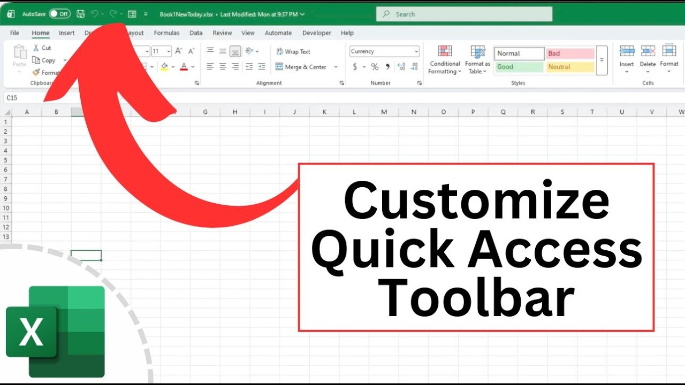Viewport: 685px width, 385px height.
Task: Click the red Font Color icon
Action: point(184,67)
